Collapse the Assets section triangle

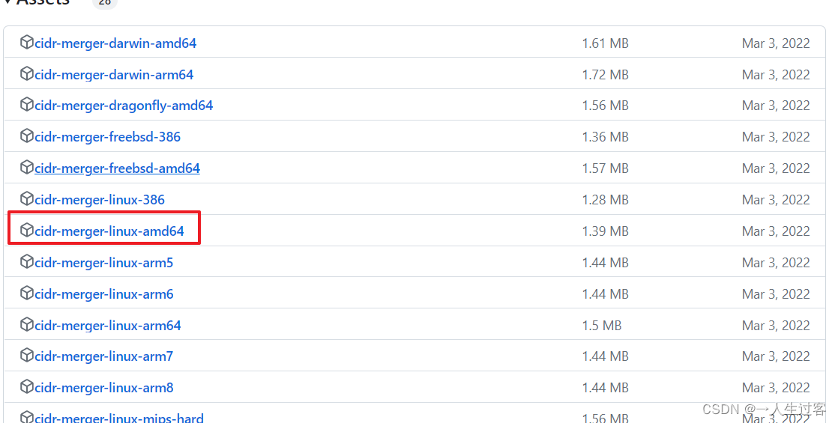[x=7, y=2]
